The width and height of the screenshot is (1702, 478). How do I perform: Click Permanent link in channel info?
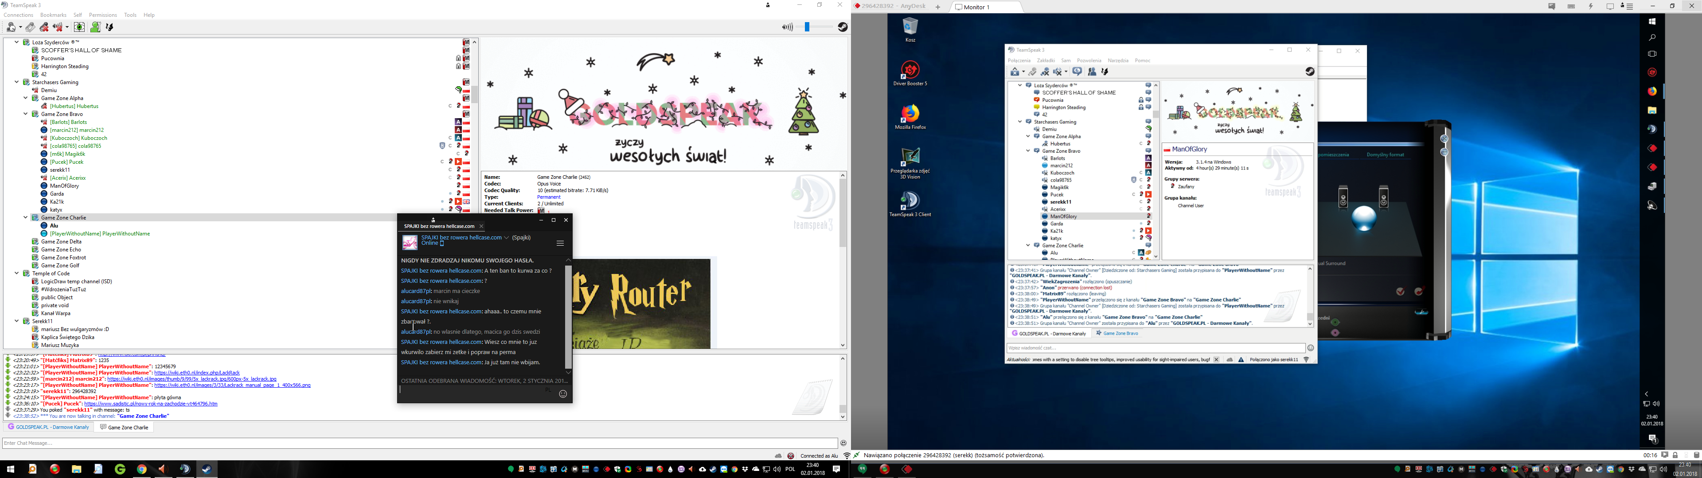[x=549, y=197]
